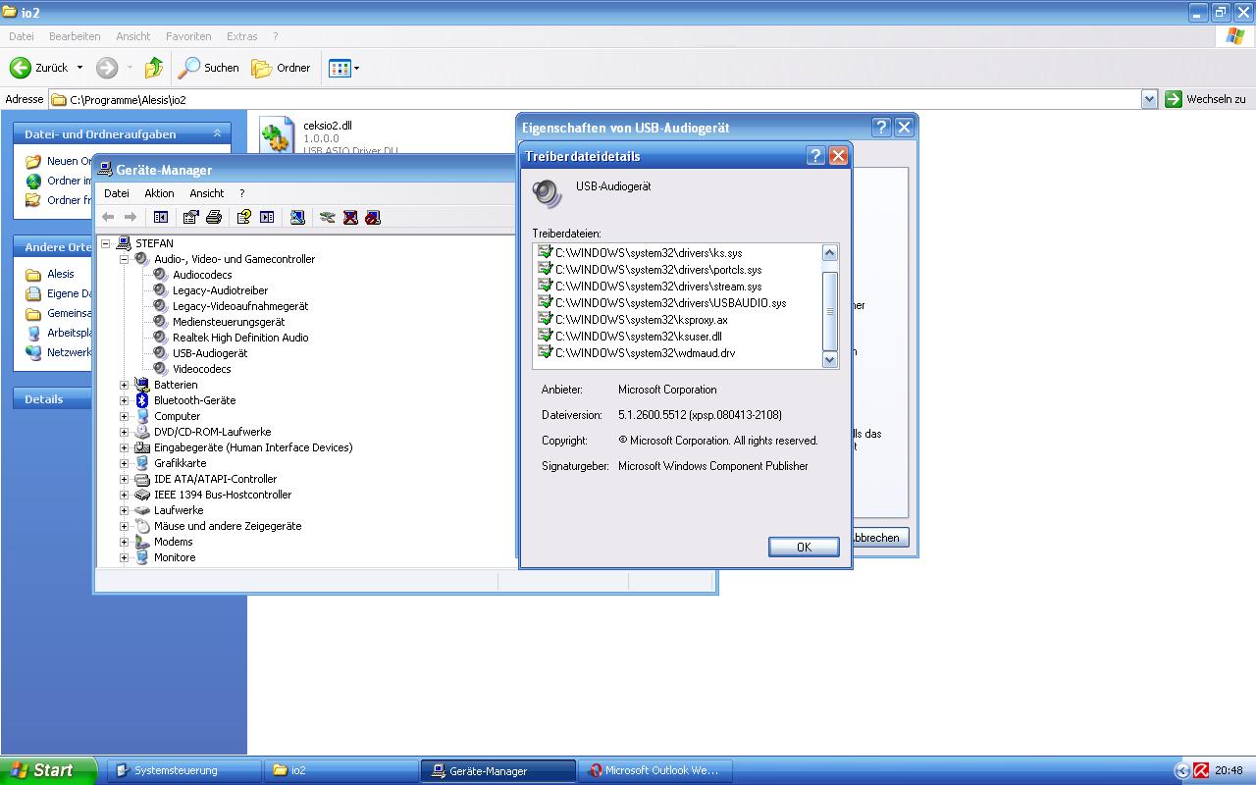
Task: Select Mediensteuerungsgerät tree entry
Action: (x=229, y=322)
